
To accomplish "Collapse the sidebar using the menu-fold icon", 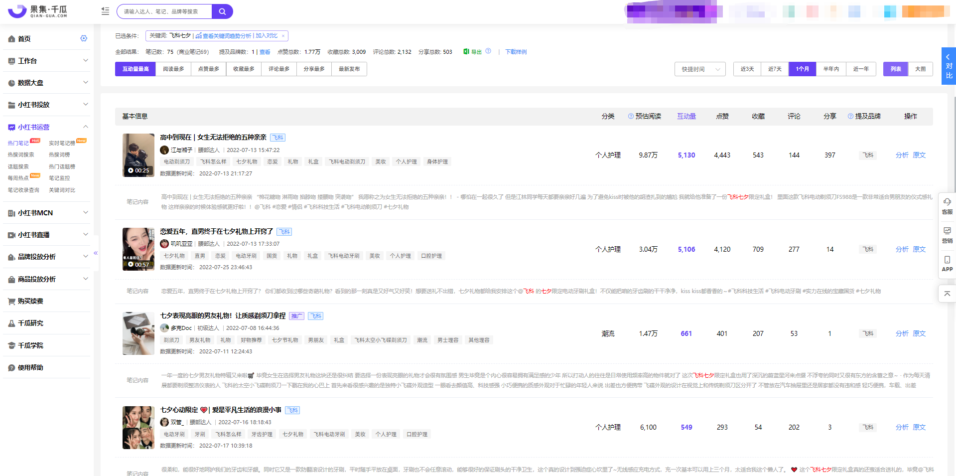I will coord(105,11).
